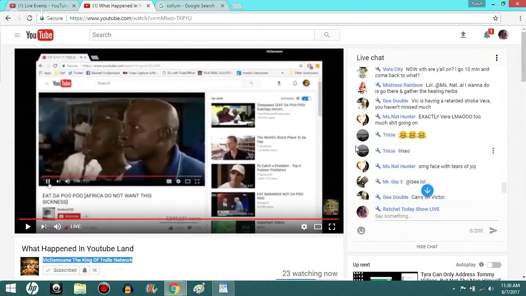This screenshot has width=526, height=296.
Task: Click the search magnifier button
Action: [x=327, y=35]
